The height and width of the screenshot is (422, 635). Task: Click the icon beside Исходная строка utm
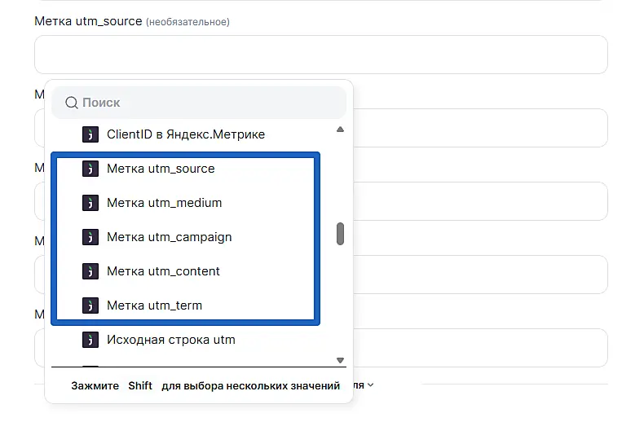point(90,340)
